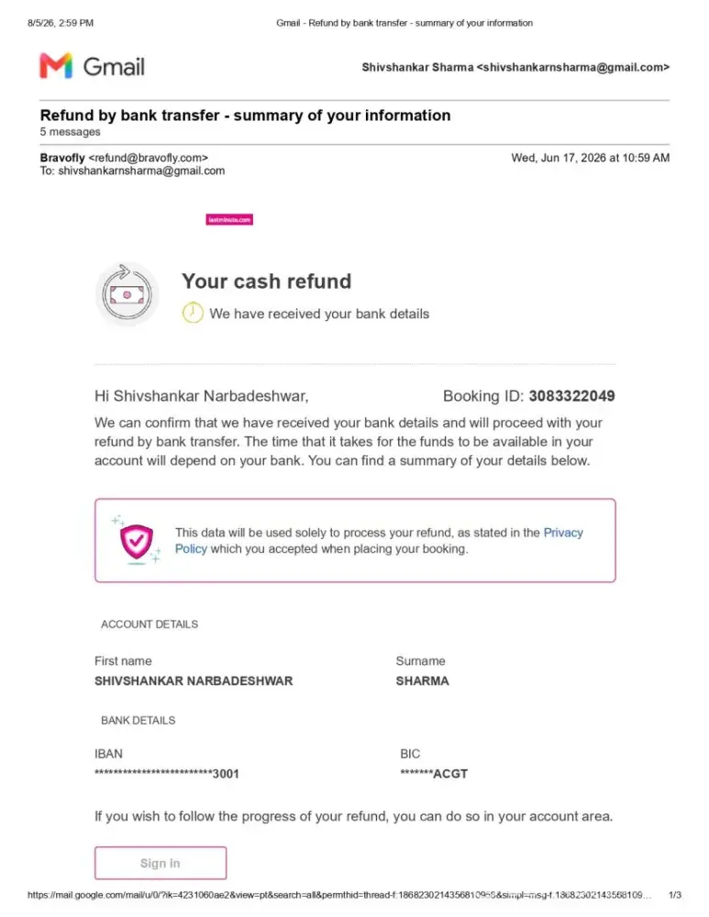Viewport: 709px width, 917px height.
Task: Click the Your cash refund heading
Action: click(x=266, y=282)
